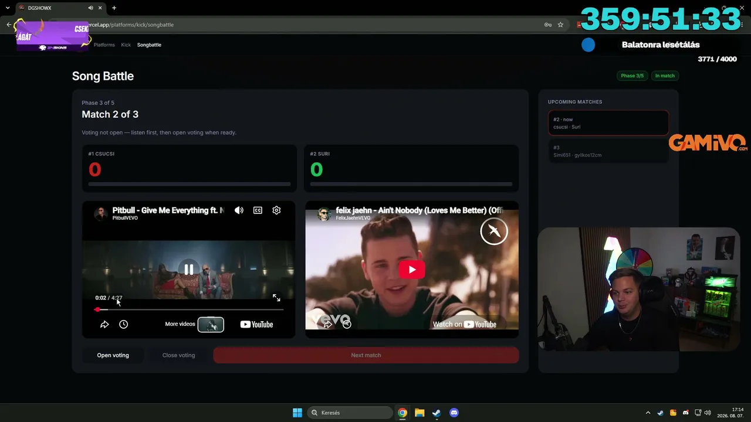Mute the DGSHOWX browser tab audio
The image size is (751, 422).
(x=90, y=8)
